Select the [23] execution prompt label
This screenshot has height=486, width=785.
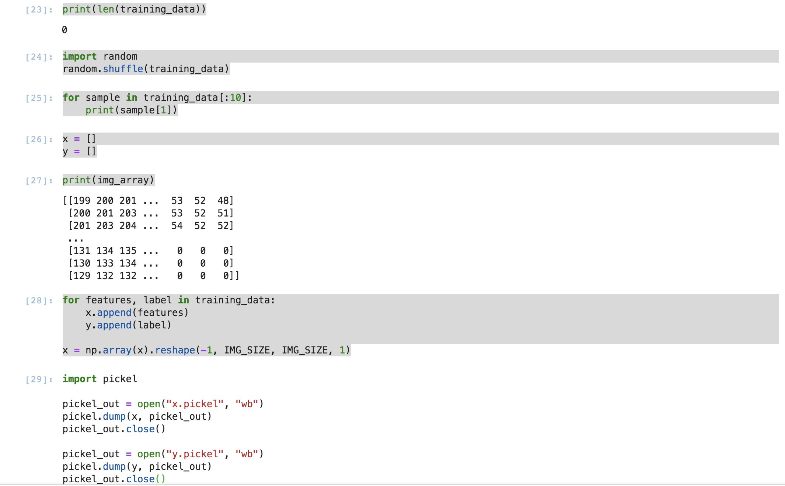(x=39, y=10)
